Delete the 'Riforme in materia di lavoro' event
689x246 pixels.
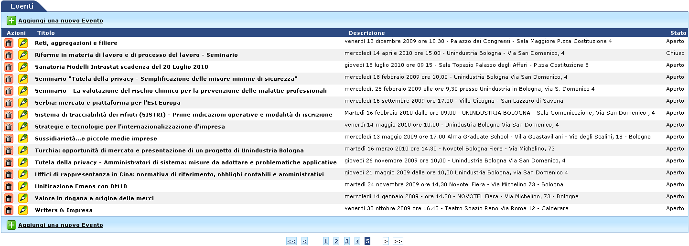click(x=9, y=55)
